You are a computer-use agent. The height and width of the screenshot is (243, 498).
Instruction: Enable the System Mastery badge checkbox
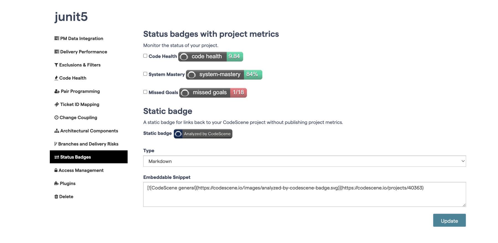145,74
